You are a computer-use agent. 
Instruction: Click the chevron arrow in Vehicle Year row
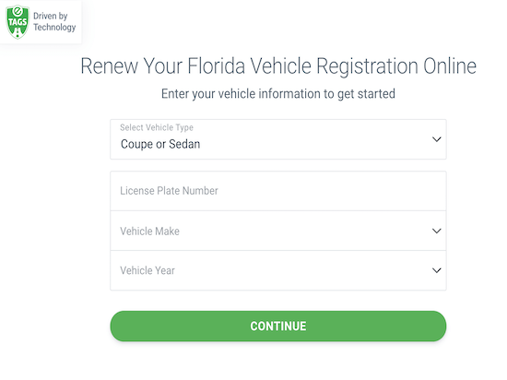pos(437,270)
